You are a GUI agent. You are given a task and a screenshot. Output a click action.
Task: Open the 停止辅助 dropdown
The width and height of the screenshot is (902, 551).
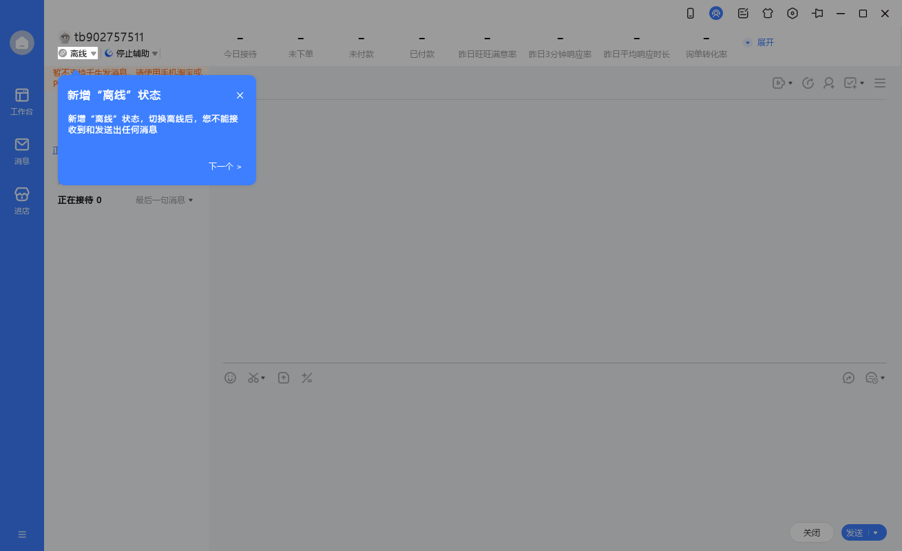[x=131, y=53]
